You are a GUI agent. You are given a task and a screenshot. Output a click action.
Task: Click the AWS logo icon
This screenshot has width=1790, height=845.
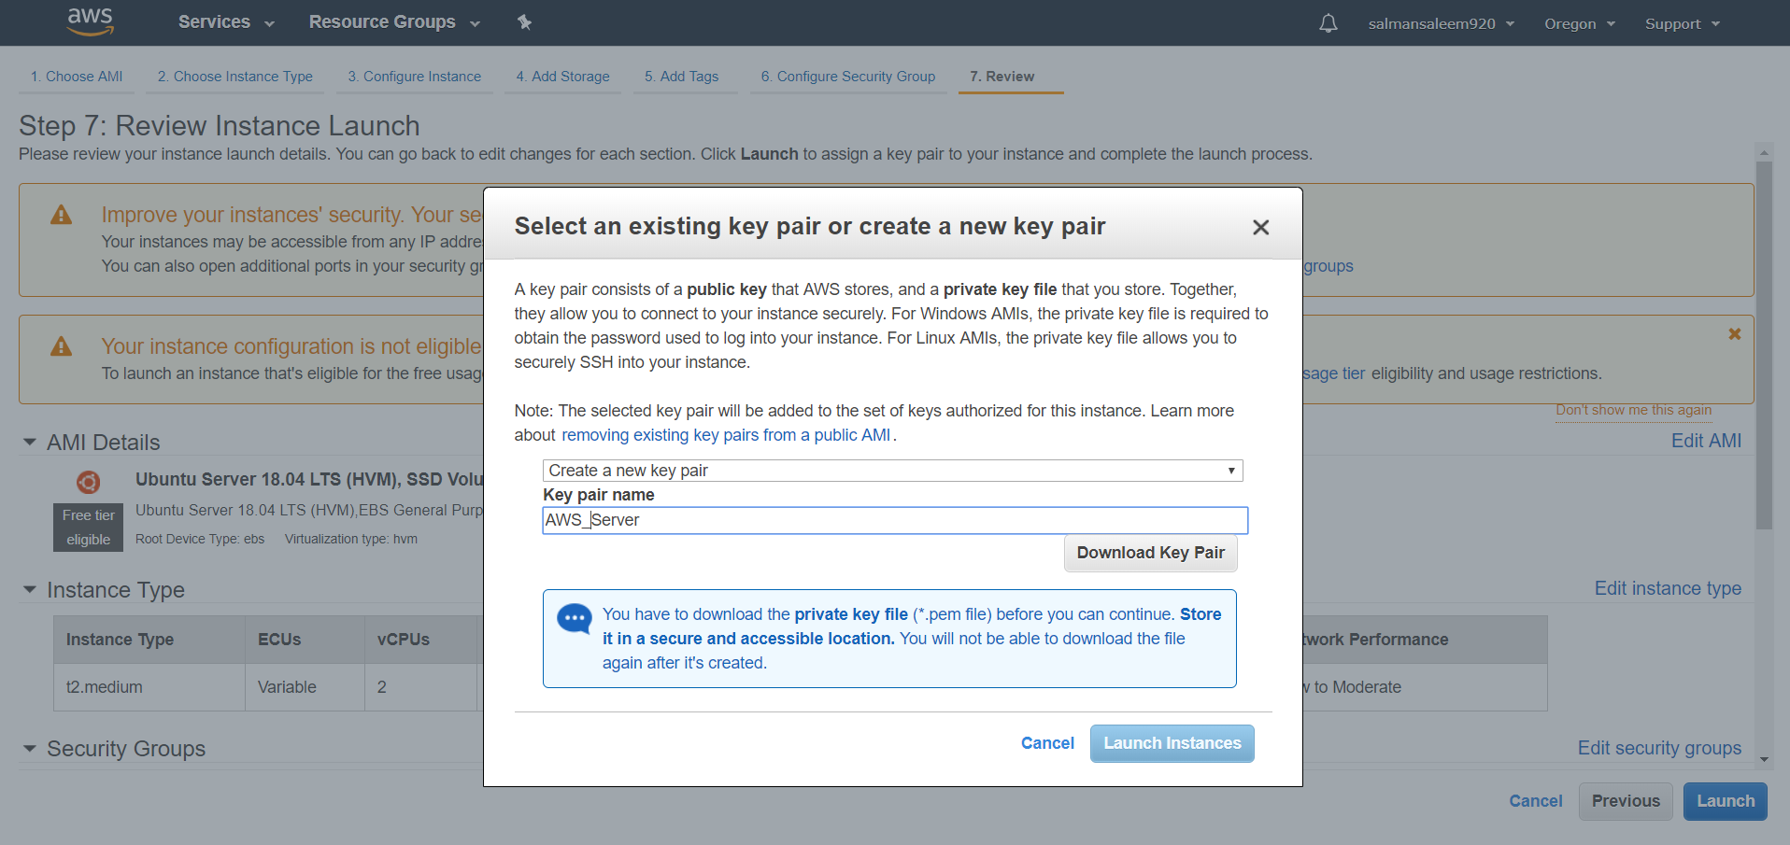pos(91,21)
